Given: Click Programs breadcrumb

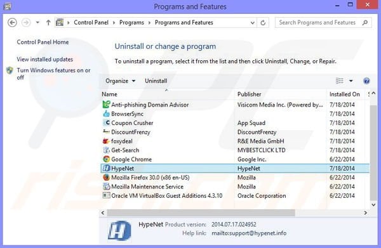Looking at the screenshot, I should pos(131,23).
